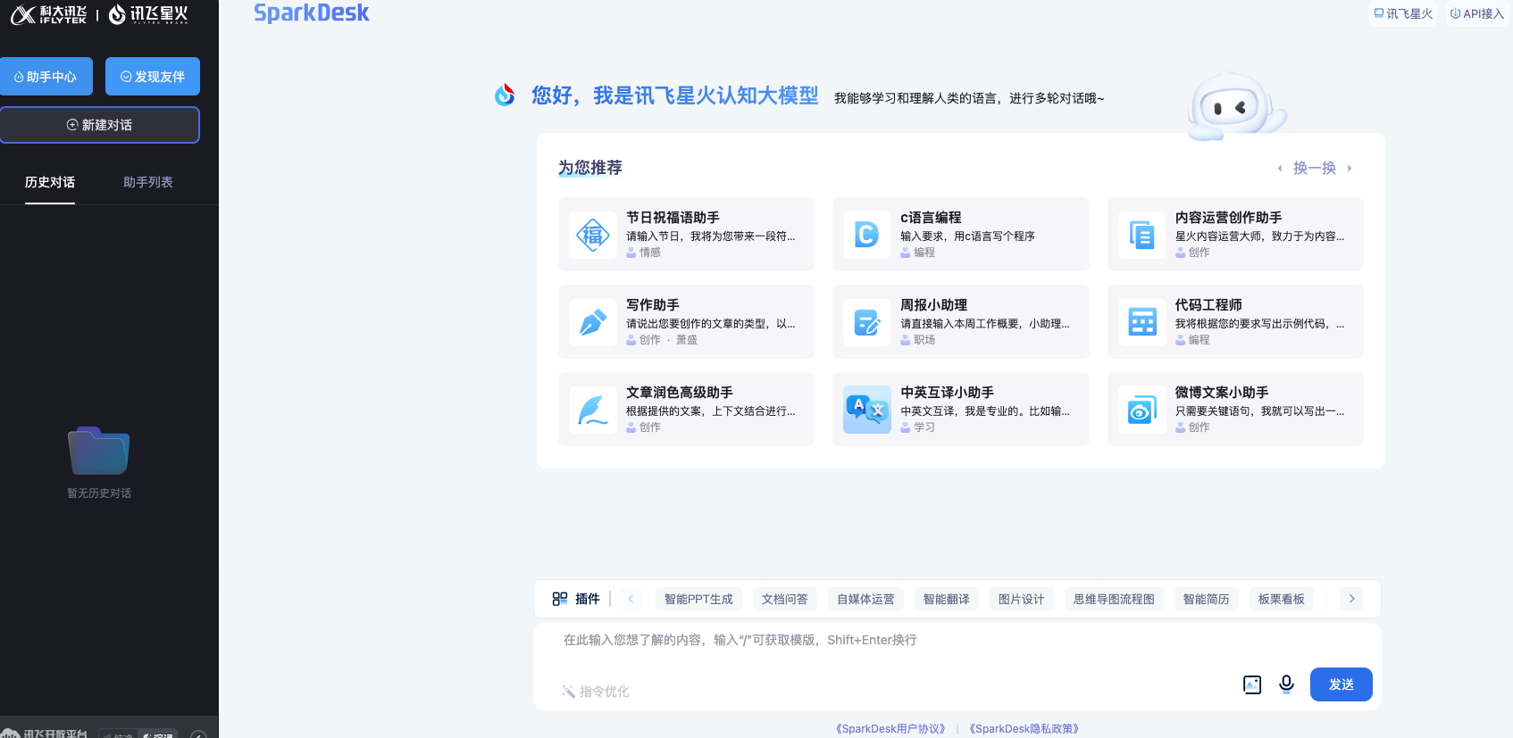Open the 中英互译小助手 translation icon

[866, 410]
